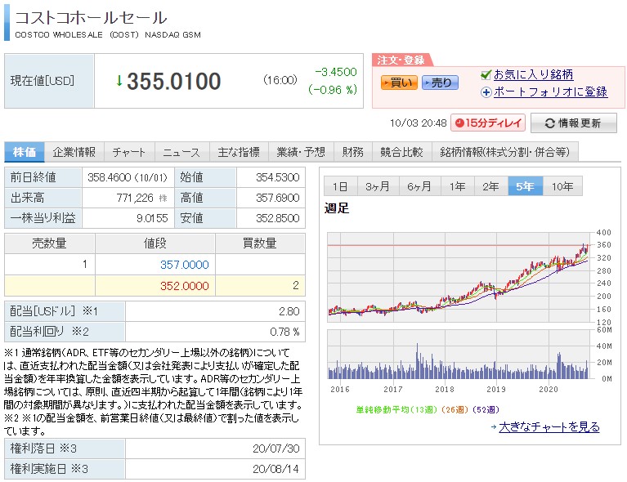
Task: Click the opening price 354.5300
Action: [x=277, y=177]
